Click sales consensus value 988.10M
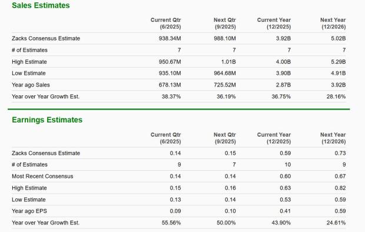The height and width of the screenshot is (232, 365). tap(225, 38)
